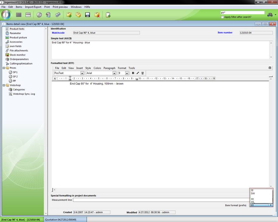Image resolution: width=278 pixels, height=222 pixels.
Task: Open the Import/Export menu
Action: point(33,7)
